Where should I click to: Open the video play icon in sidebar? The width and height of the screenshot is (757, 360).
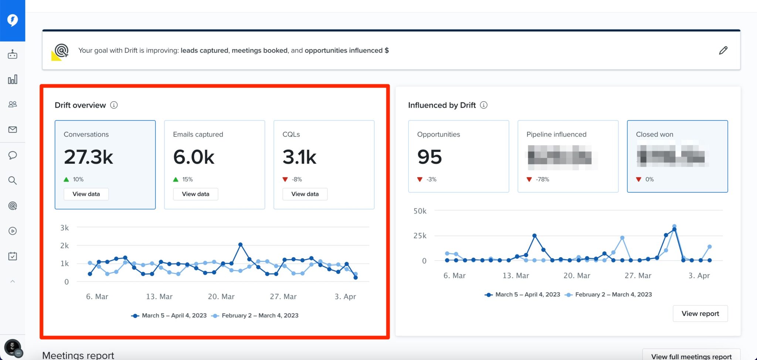tap(13, 231)
